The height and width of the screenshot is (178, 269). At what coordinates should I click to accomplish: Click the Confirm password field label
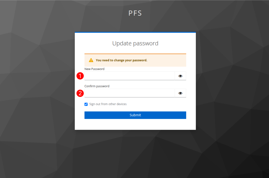[x=97, y=86]
